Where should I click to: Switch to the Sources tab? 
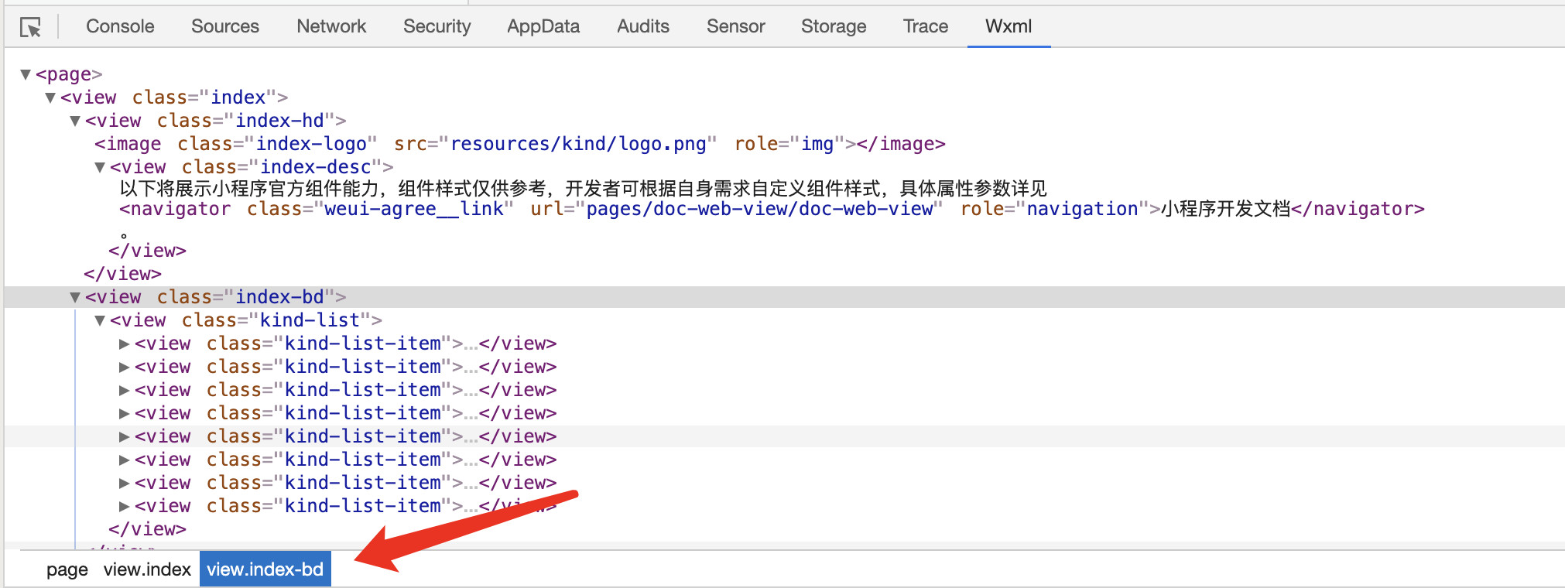(224, 26)
